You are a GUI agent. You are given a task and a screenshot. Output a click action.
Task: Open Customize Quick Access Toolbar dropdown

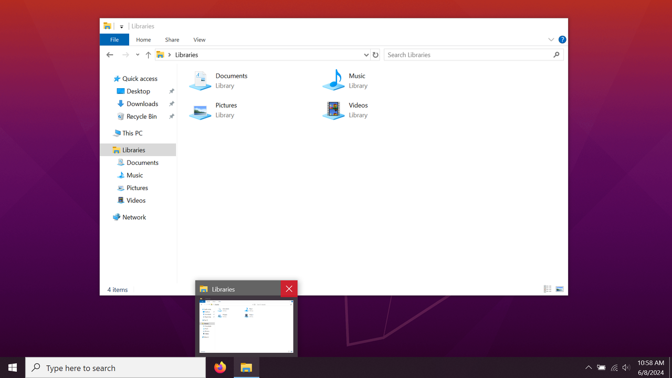click(x=121, y=26)
